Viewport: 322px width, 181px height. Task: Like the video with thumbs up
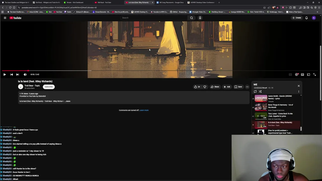197,87
